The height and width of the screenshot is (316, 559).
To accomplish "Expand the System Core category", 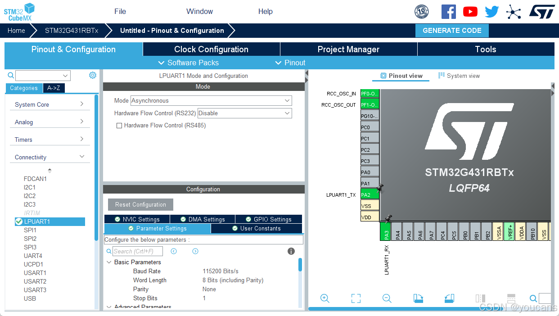I will tap(50, 104).
